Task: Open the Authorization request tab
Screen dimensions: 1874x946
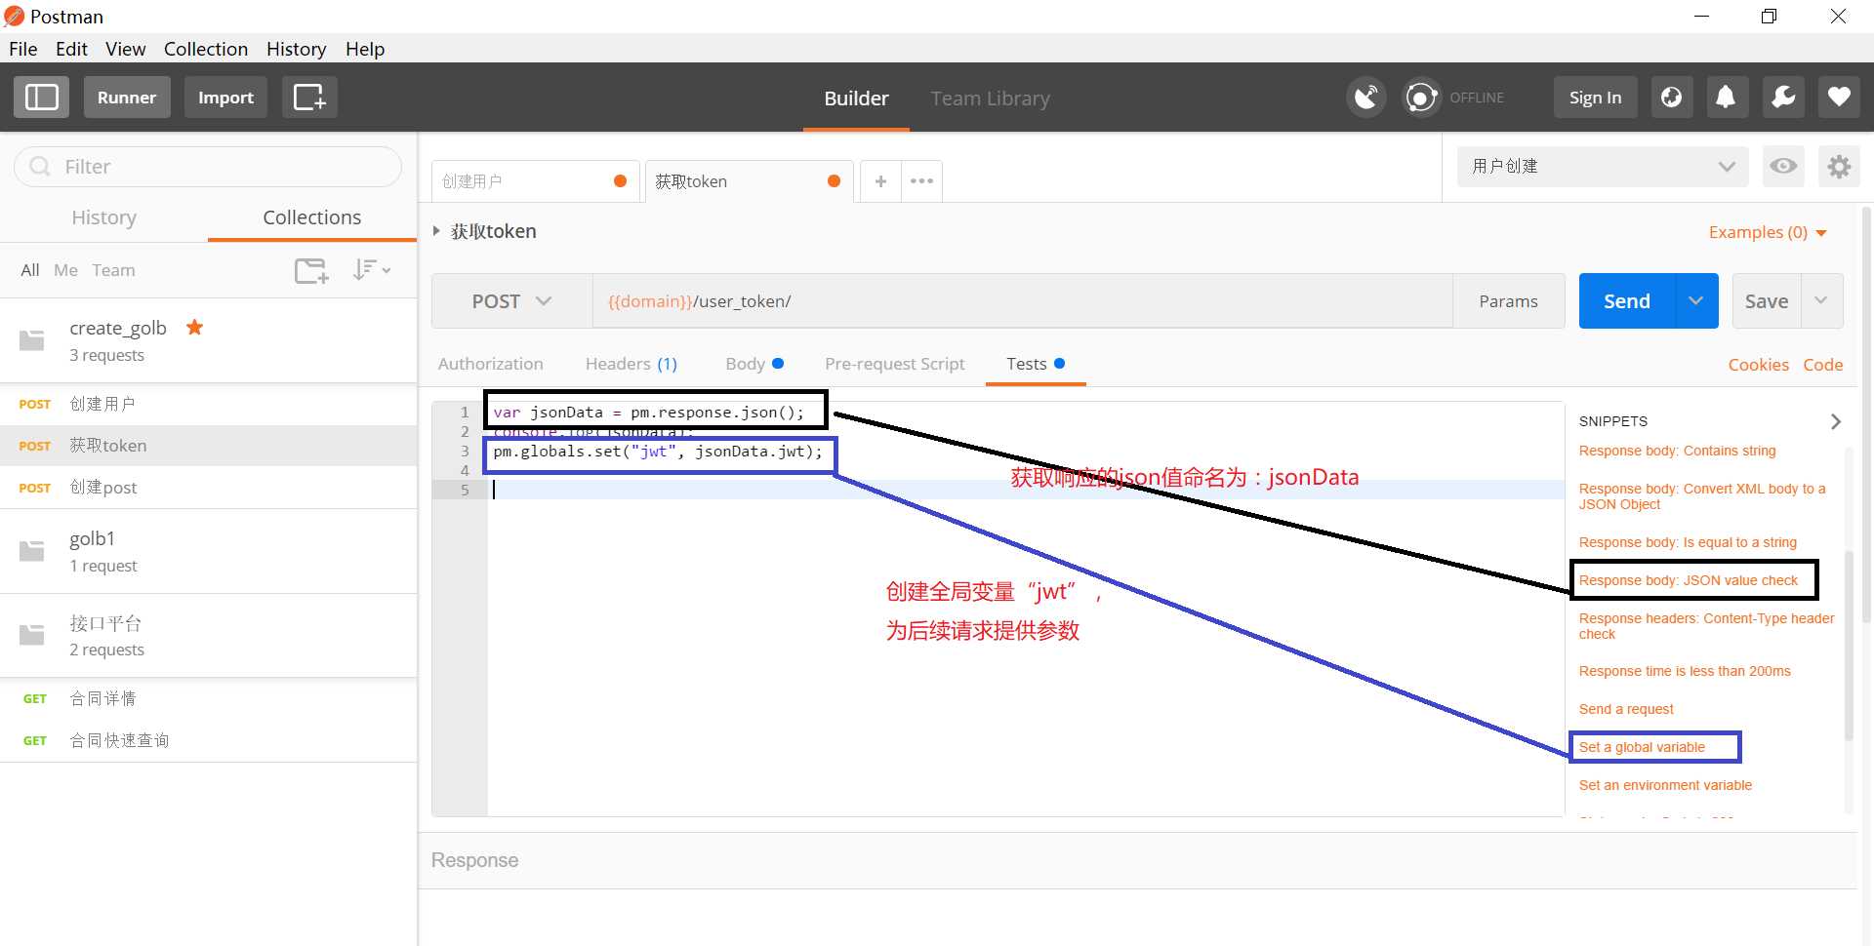Action: tap(490, 364)
